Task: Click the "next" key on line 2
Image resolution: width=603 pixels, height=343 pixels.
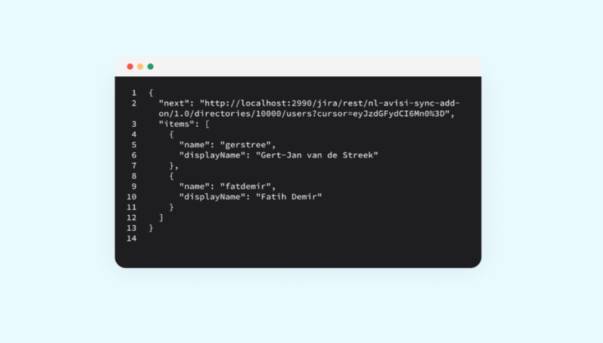Action: (x=174, y=103)
